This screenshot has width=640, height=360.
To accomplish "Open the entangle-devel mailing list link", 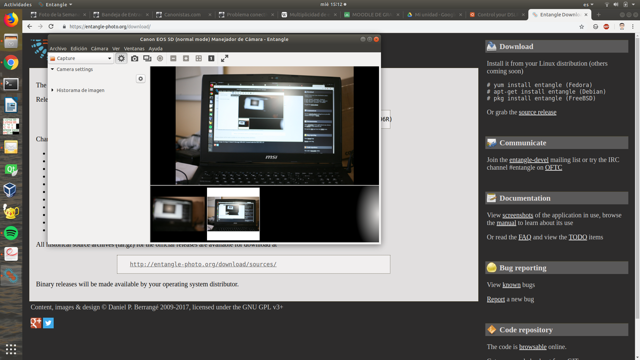I will (529, 160).
